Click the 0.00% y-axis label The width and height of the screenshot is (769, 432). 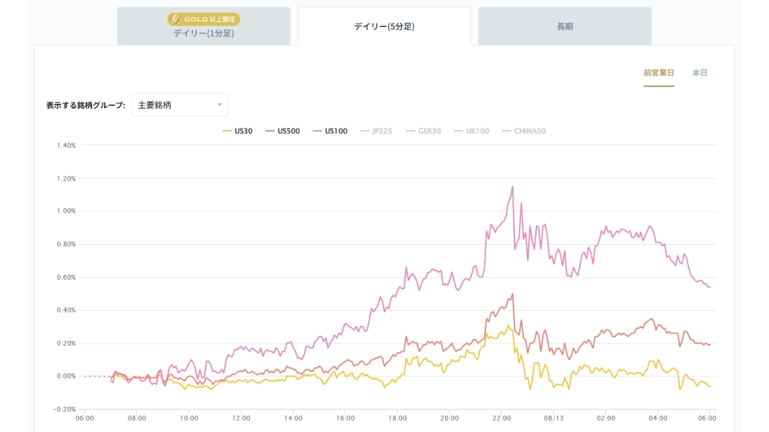pos(65,376)
